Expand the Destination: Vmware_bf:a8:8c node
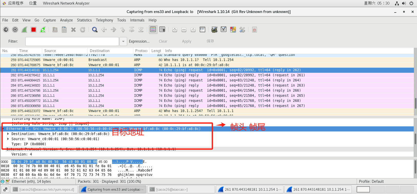The width and height of the screenshot is (417, 194). [x=8, y=134]
